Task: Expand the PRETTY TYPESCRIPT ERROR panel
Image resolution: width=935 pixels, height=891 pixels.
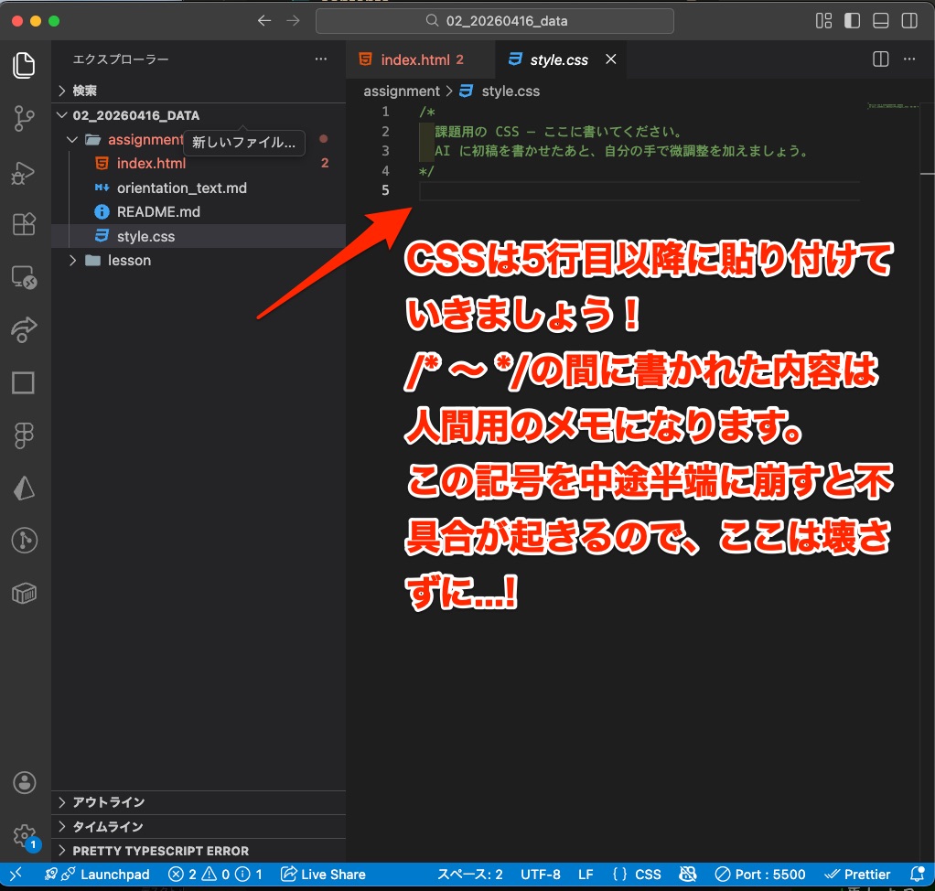Action: pos(199,851)
